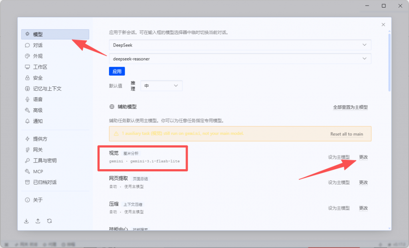Viewport: 409px width, 248px height.
Task: Click the bell icon beside 通知
Action: [28, 121]
